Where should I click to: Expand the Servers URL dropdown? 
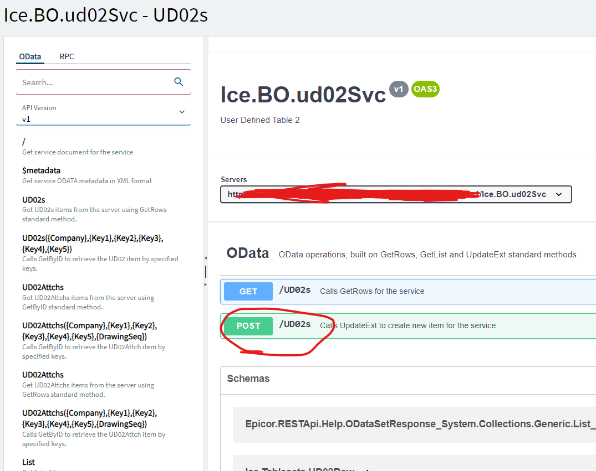coord(396,194)
